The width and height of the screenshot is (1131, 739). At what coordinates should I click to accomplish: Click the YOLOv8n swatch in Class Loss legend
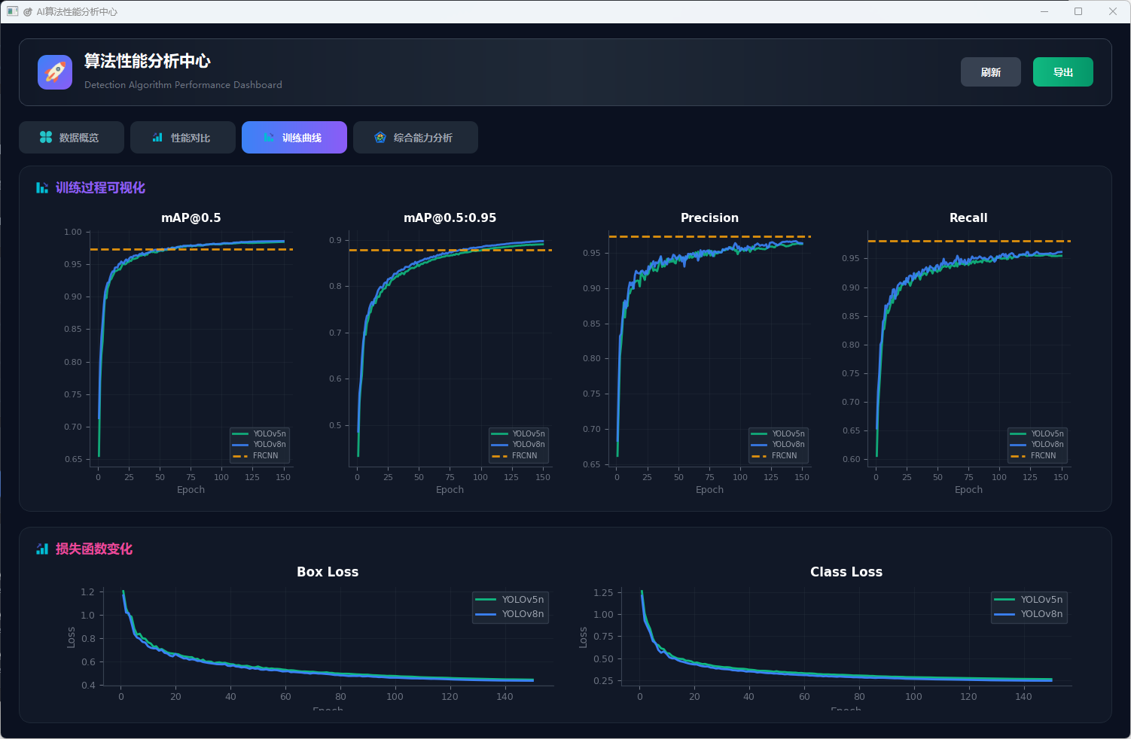point(1004,614)
